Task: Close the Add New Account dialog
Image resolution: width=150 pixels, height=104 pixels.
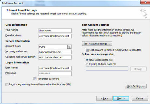Action: [145, 2]
